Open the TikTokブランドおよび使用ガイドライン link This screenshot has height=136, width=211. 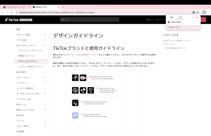(x=81, y=55)
